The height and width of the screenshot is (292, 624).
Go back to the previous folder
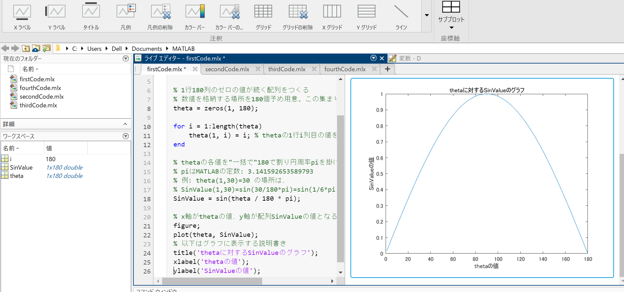click(5, 48)
